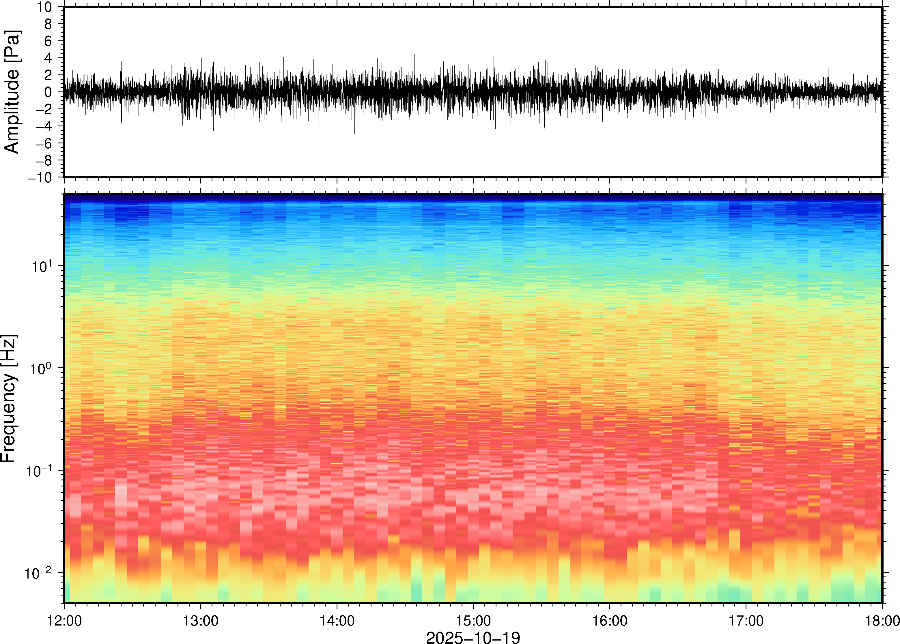Click the 12:00 start time label
Image resolution: width=900 pixels, height=644 pixels.
pos(64,621)
